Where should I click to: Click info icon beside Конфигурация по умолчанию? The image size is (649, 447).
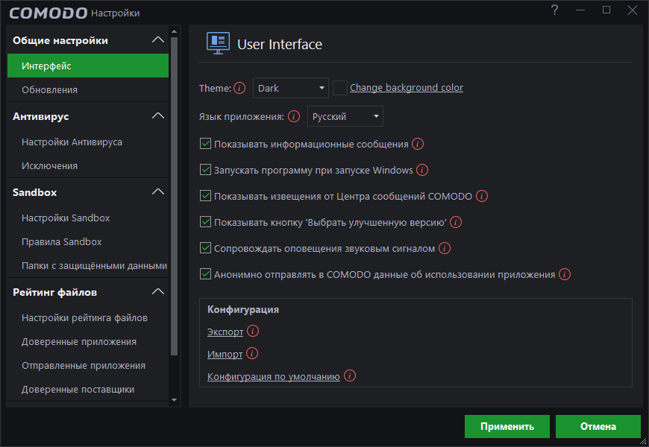[349, 376]
